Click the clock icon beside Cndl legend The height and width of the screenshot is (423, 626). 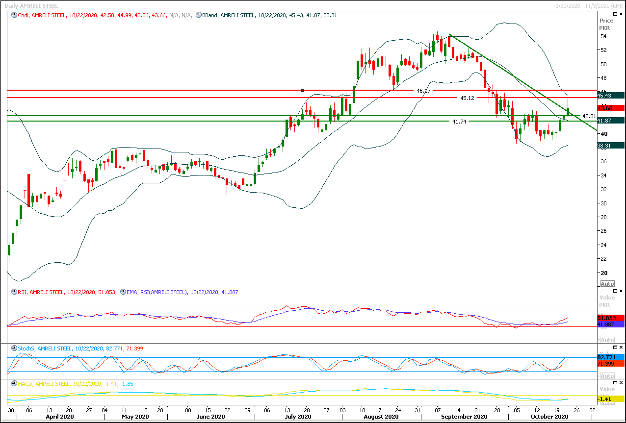pyautogui.click(x=14, y=15)
